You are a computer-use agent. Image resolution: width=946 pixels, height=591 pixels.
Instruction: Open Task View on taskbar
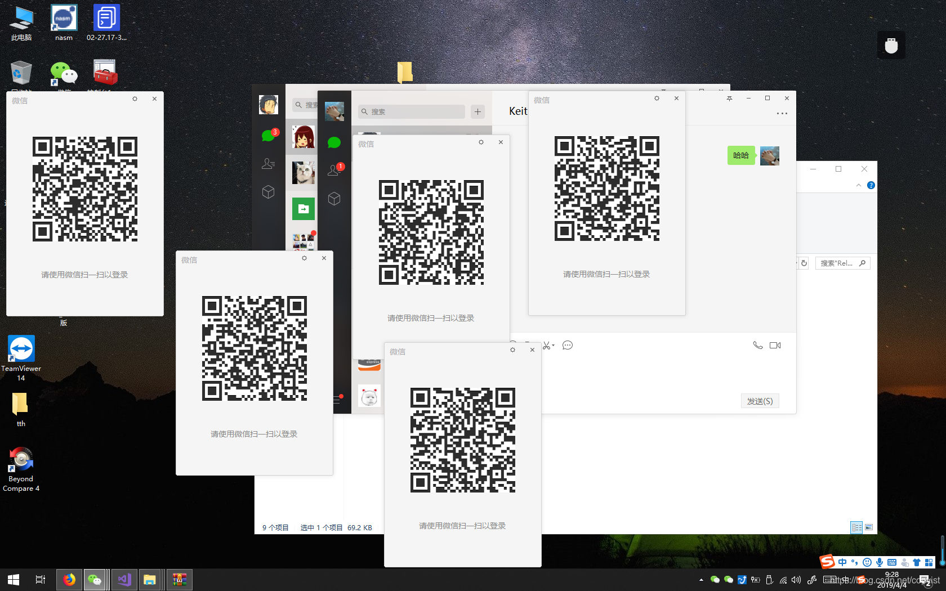pos(41,580)
